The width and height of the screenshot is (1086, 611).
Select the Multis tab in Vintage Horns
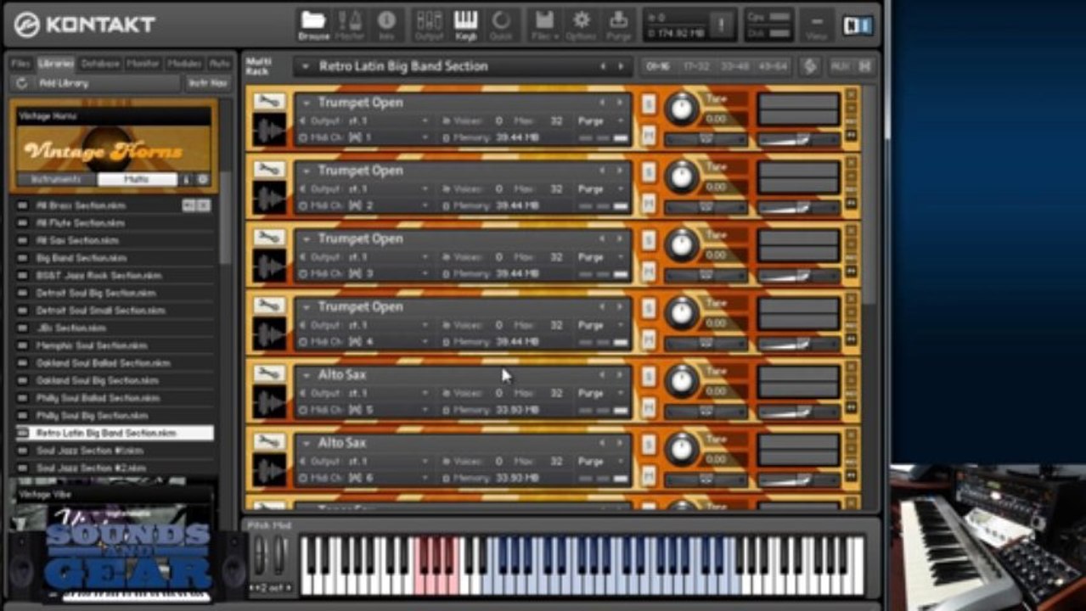click(x=137, y=180)
